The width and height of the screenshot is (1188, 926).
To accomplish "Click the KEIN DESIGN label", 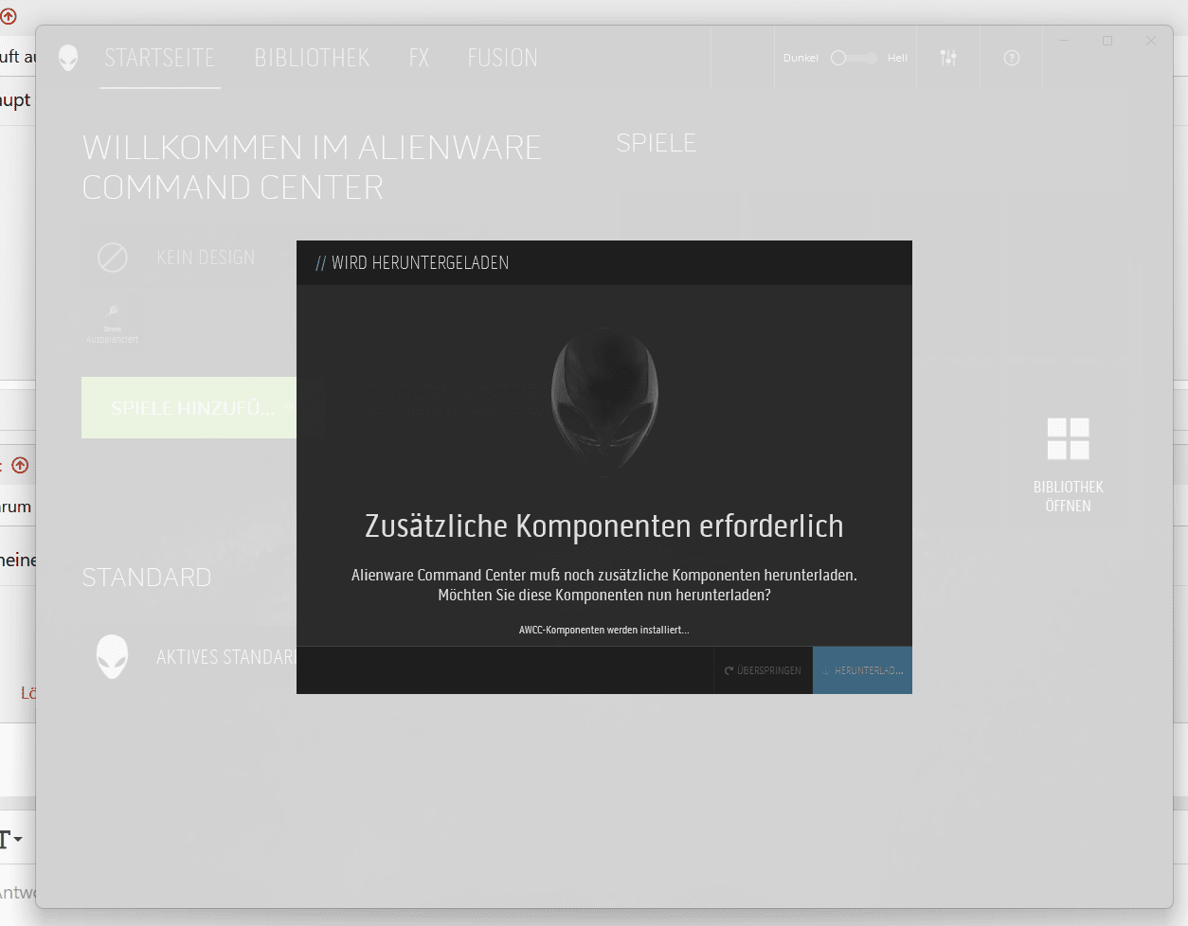I will pos(206,258).
